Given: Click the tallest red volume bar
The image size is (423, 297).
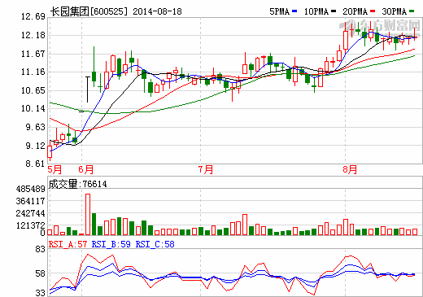Looking at the screenshot, I should click(x=88, y=214).
